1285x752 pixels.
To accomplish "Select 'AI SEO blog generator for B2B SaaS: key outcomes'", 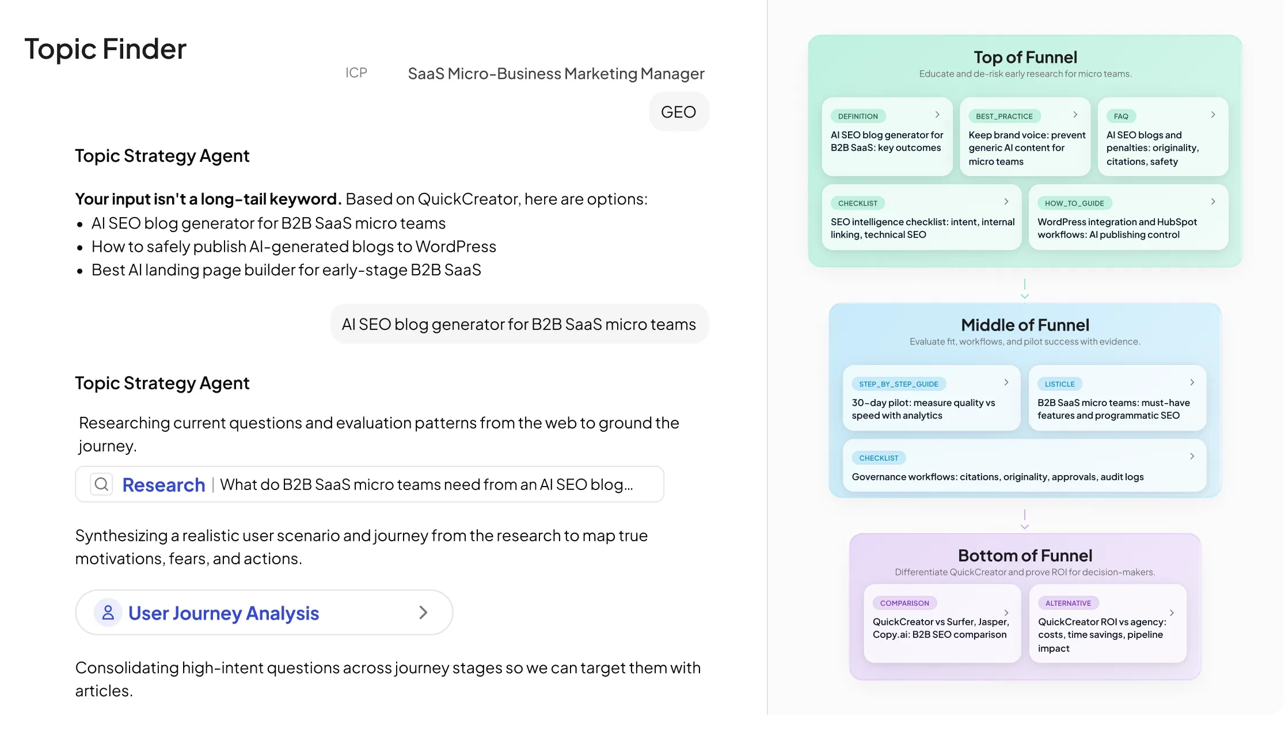I will (x=887, y=141).
